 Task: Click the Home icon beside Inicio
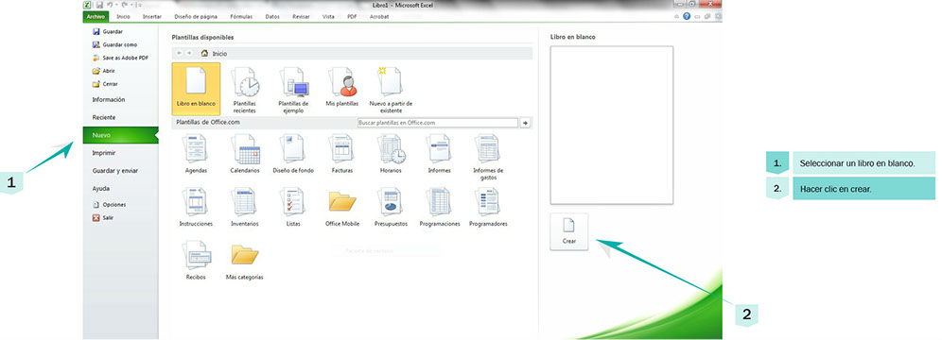[x=204, y=54]
